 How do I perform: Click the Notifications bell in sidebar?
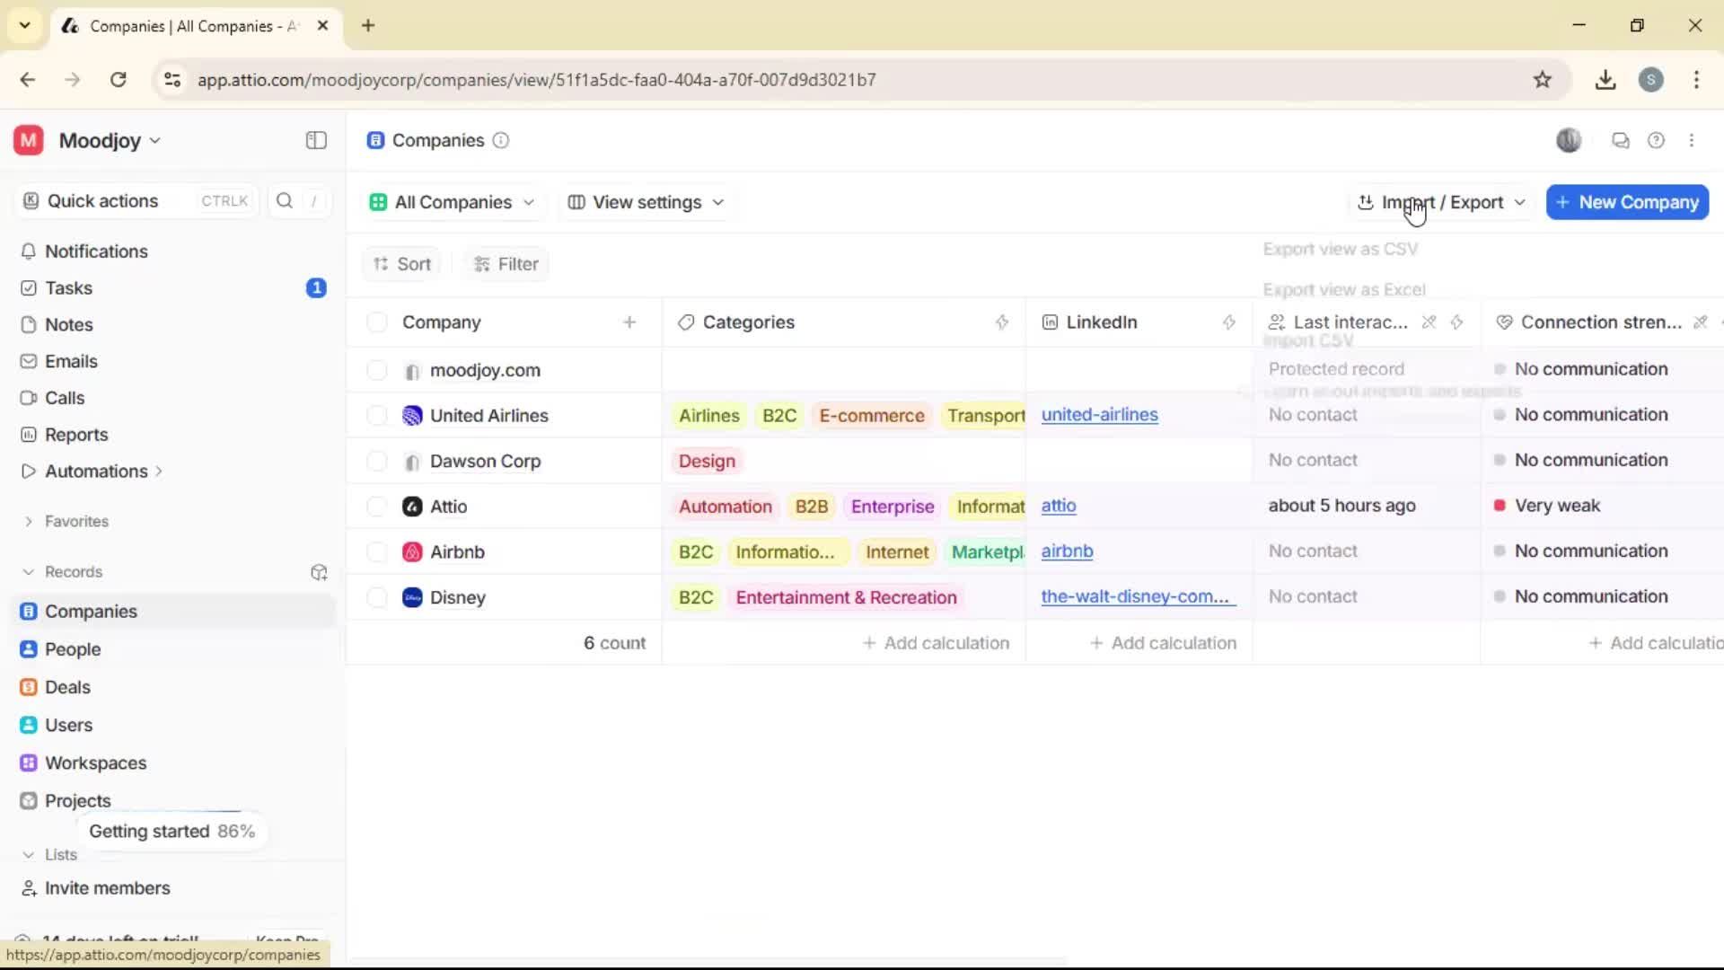coord(28,251)
